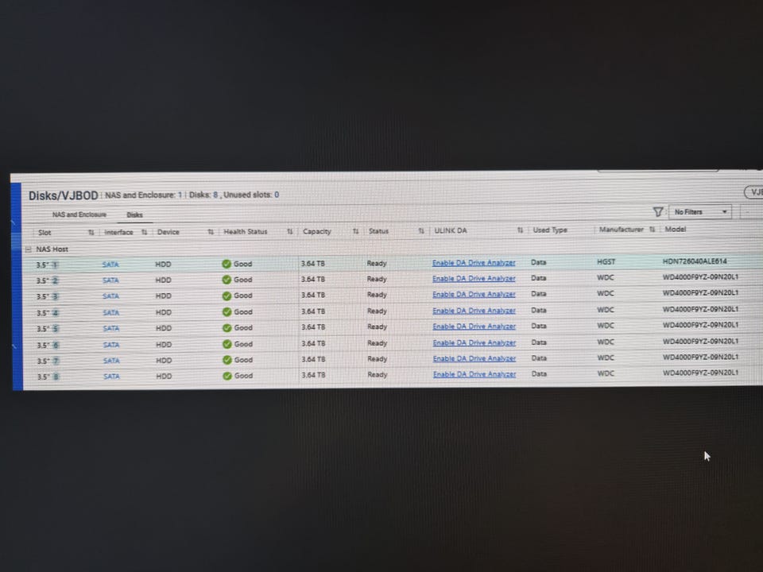Viewport: 763px width, 572px height.
Task: Click Enable DA Drive Analyzer for slot 2
Action: click(x=474, y=279)
